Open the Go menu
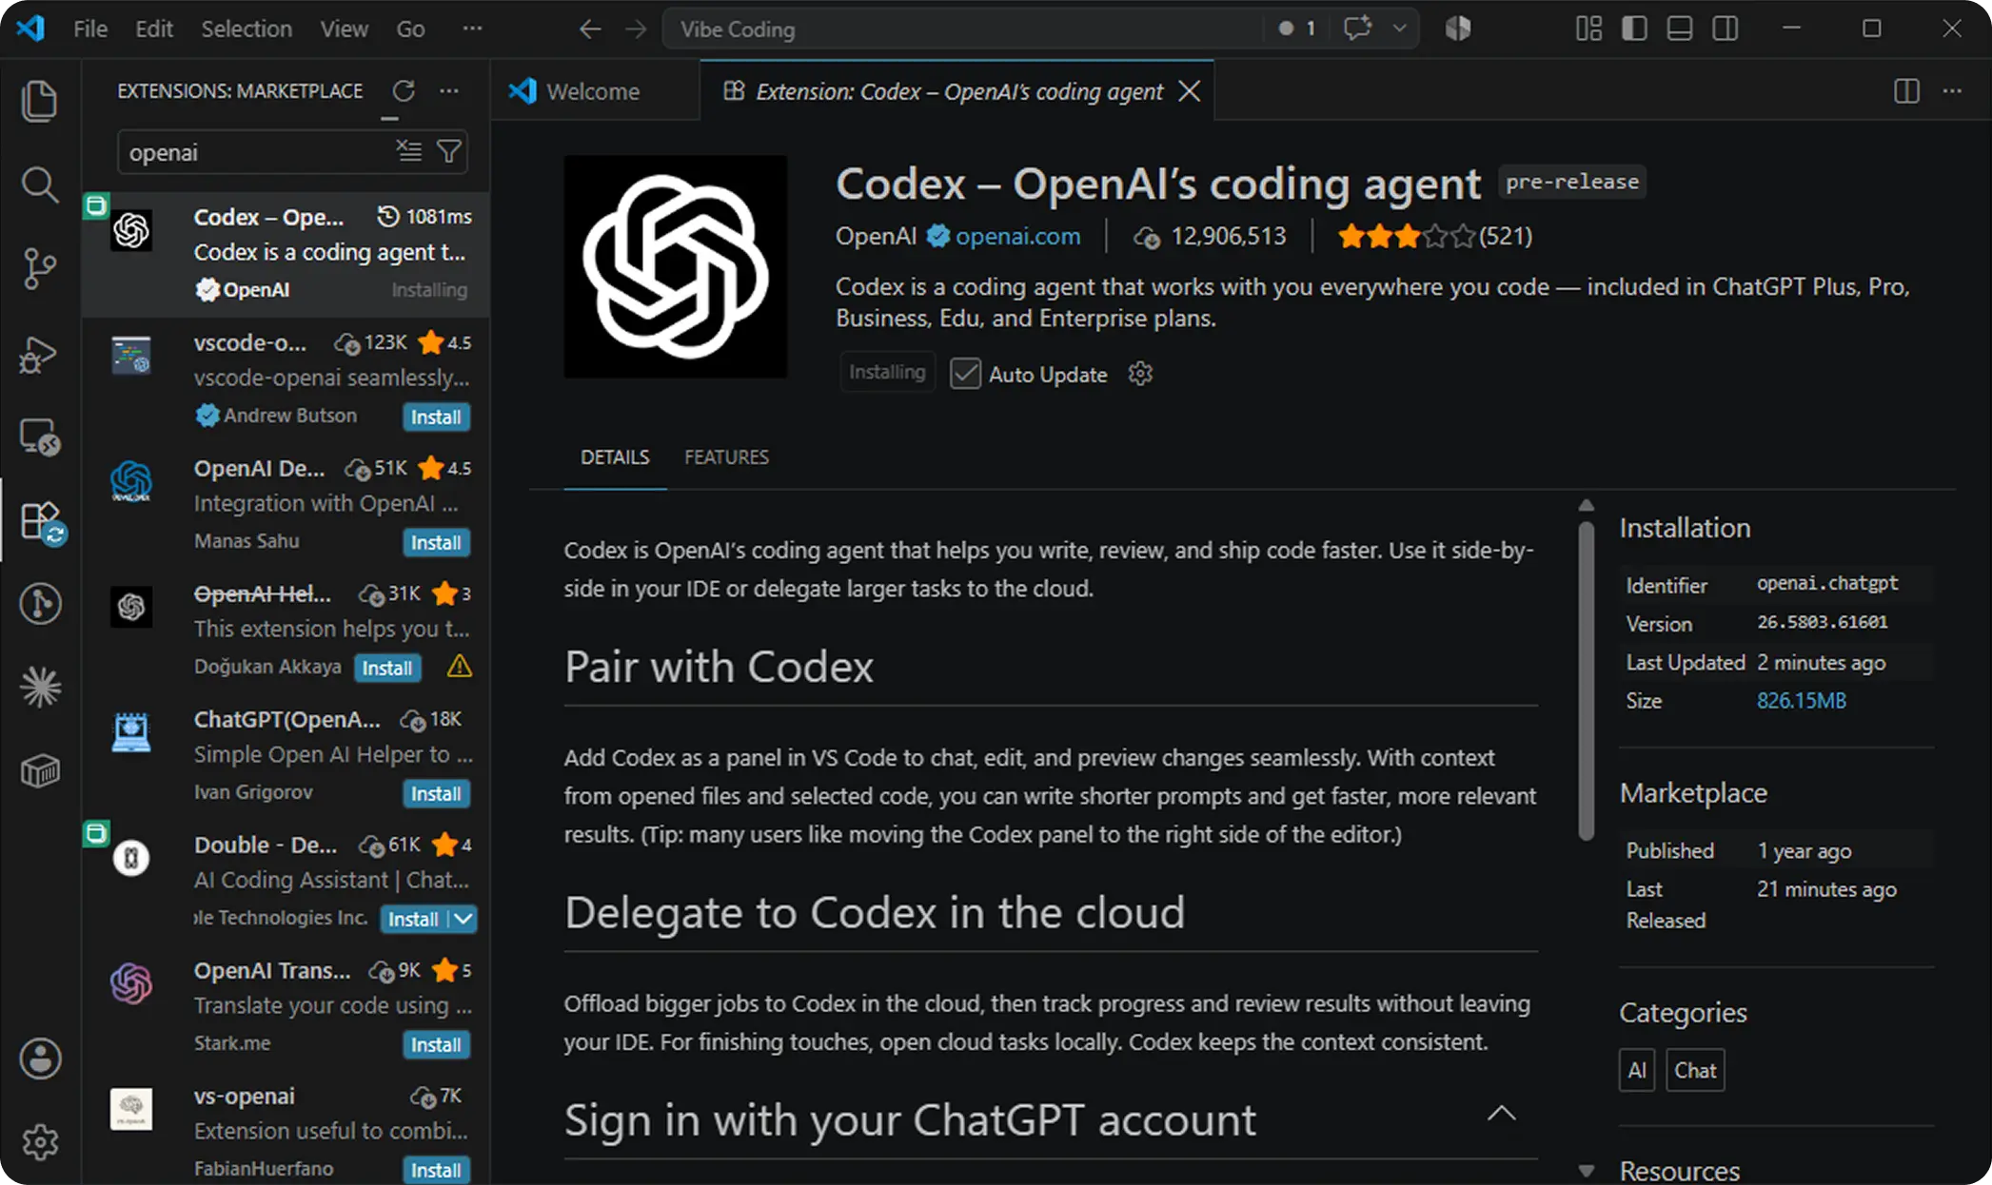Image resolution: width=1992 pixels, height=1185 pixels. tap(410, 29)
